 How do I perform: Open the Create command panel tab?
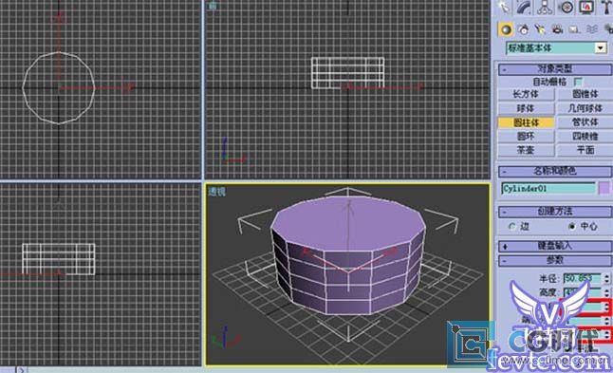[504, 7]
